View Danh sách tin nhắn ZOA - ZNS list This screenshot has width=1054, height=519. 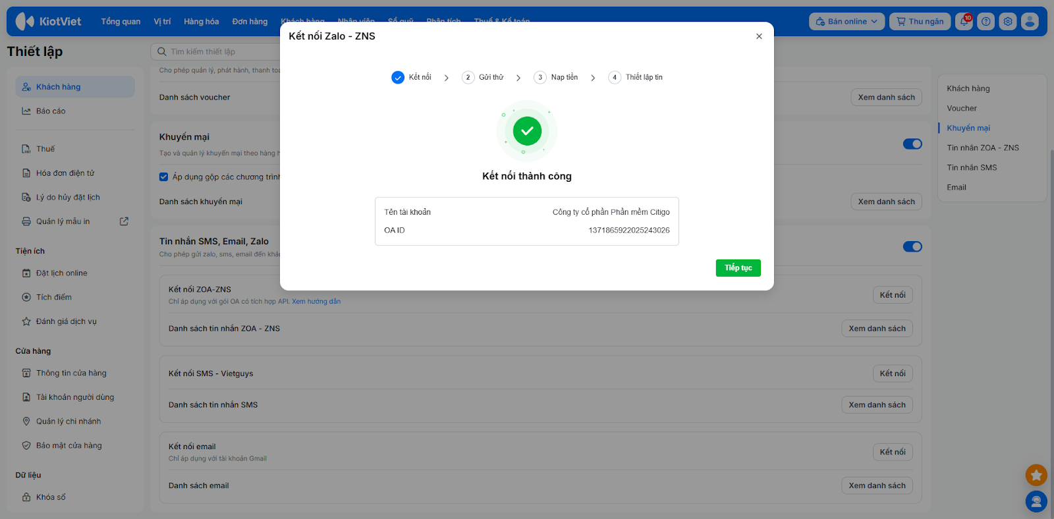[877, 329]
